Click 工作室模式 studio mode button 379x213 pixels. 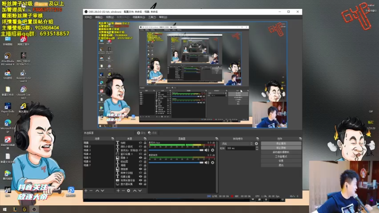pos(281,156)
